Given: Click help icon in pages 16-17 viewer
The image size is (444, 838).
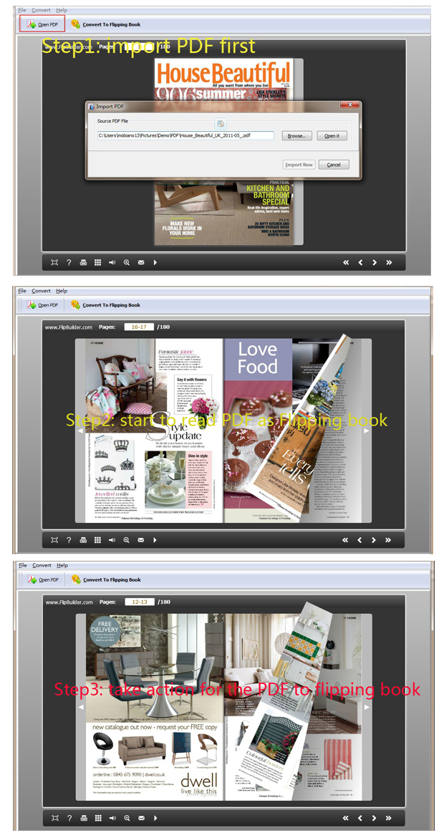Looking at the screenshot, I should (69, 540).
